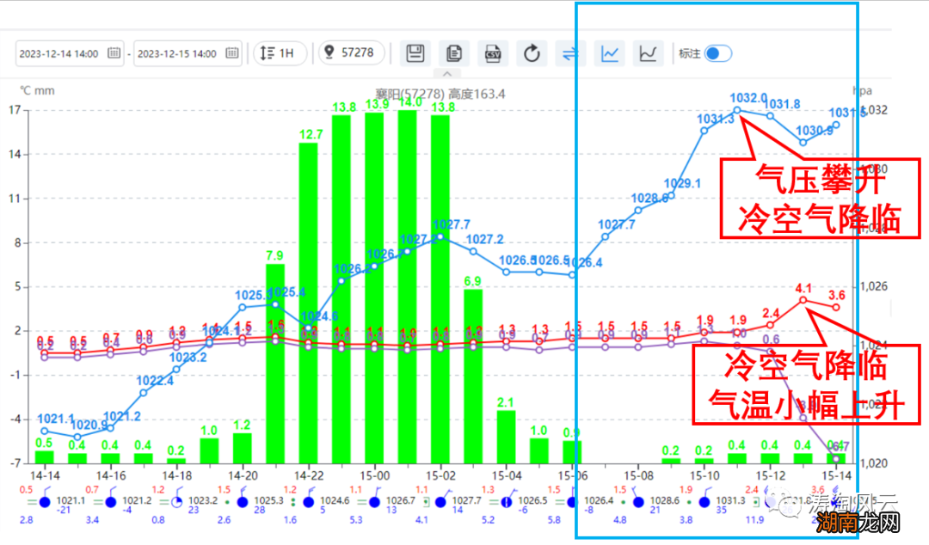The height and width of the screenshot is (545, 929).
Task: Edit the end date 2023-12-15 14:00 field
Action: click(x=178, y=53)
